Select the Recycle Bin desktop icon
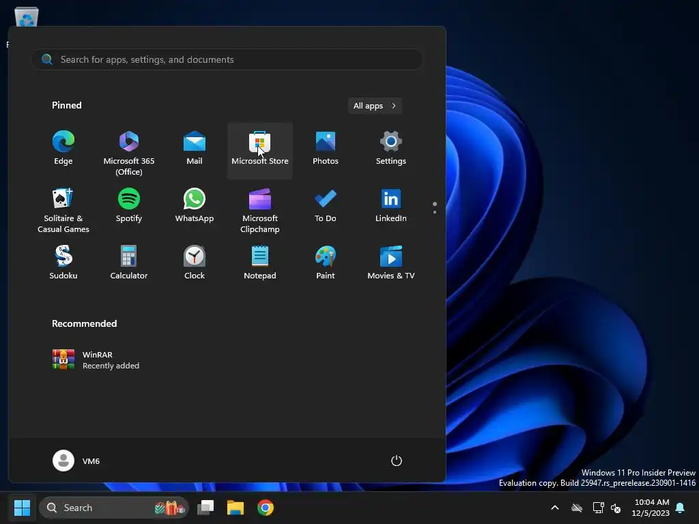 click(x=27, y=18)
